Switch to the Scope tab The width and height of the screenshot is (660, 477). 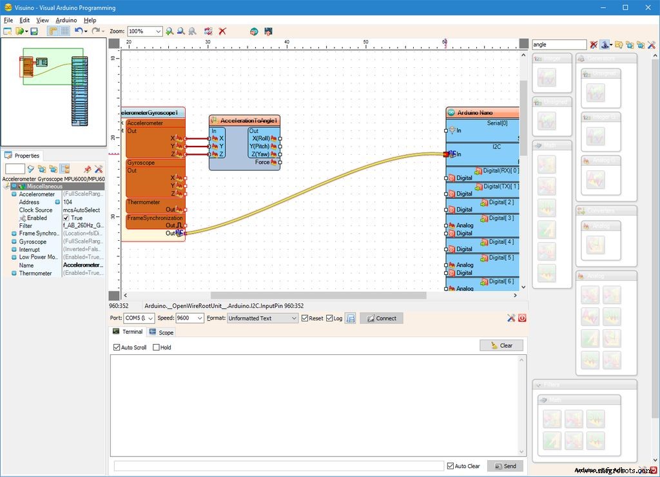tap(162, 332)
